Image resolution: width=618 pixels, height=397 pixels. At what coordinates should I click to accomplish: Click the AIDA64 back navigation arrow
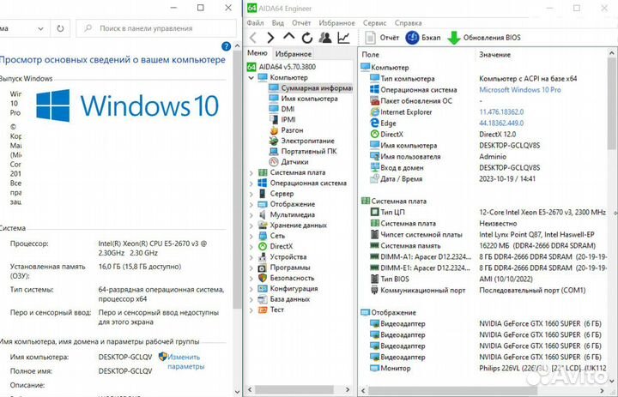pyautogui.click(x=253, y=38)
